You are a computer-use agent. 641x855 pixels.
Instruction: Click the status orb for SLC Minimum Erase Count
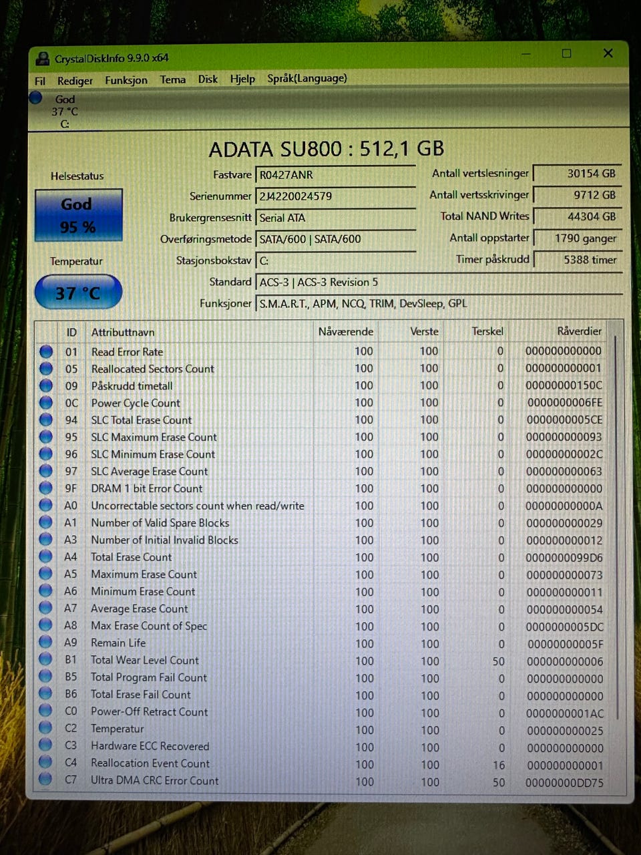pyautogui.click(x=46, y=454)
